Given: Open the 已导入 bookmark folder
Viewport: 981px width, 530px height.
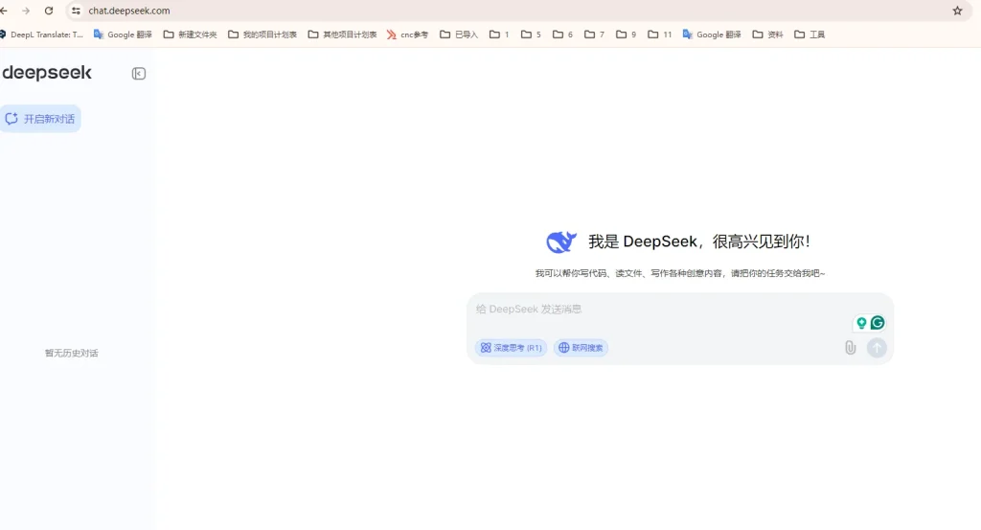Looking at the screenshot, I should (x=459, y=35).
